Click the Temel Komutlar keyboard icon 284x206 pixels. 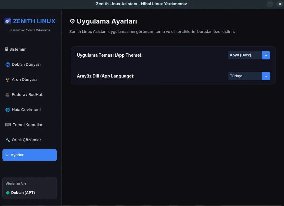[8, 125]
